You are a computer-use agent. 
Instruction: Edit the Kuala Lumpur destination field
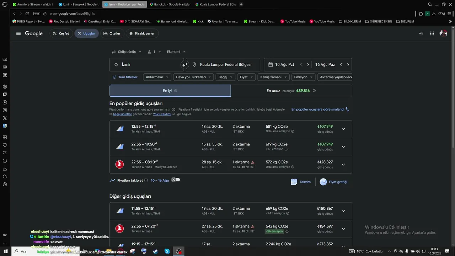pos(223,65)
